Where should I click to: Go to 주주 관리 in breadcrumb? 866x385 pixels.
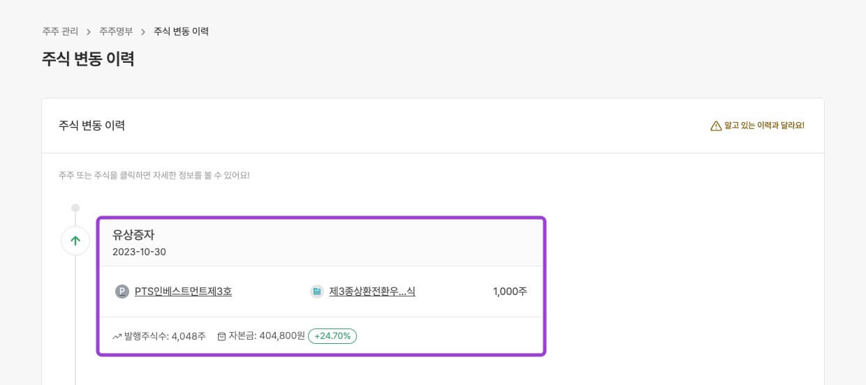(60, 31)
